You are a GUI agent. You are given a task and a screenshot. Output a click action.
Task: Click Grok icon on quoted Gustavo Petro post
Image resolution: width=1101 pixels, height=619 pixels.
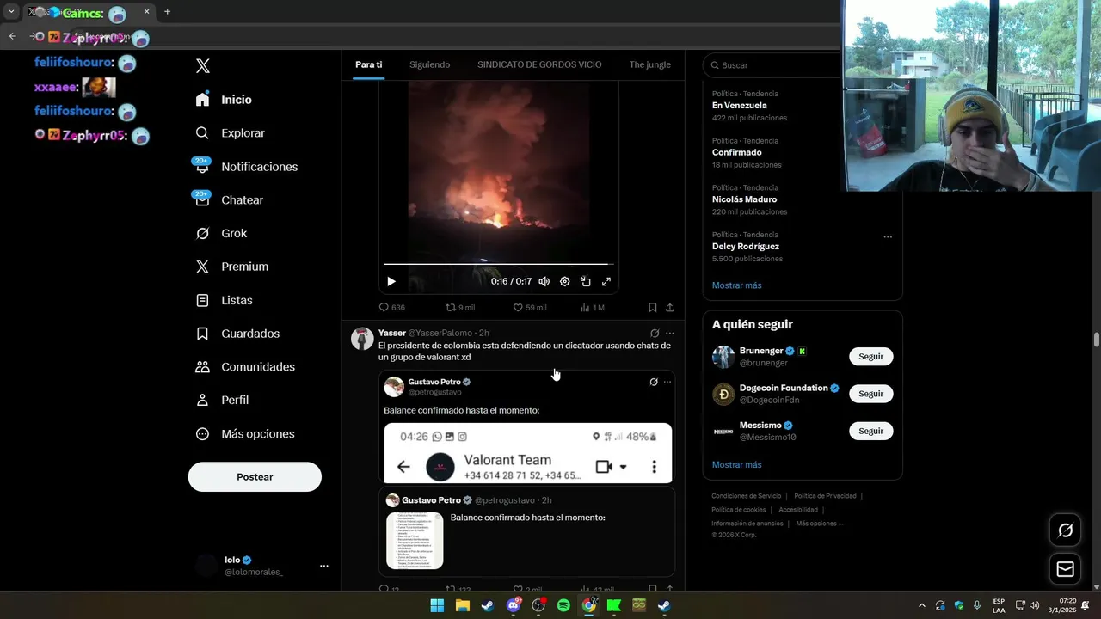pos(654,382)
